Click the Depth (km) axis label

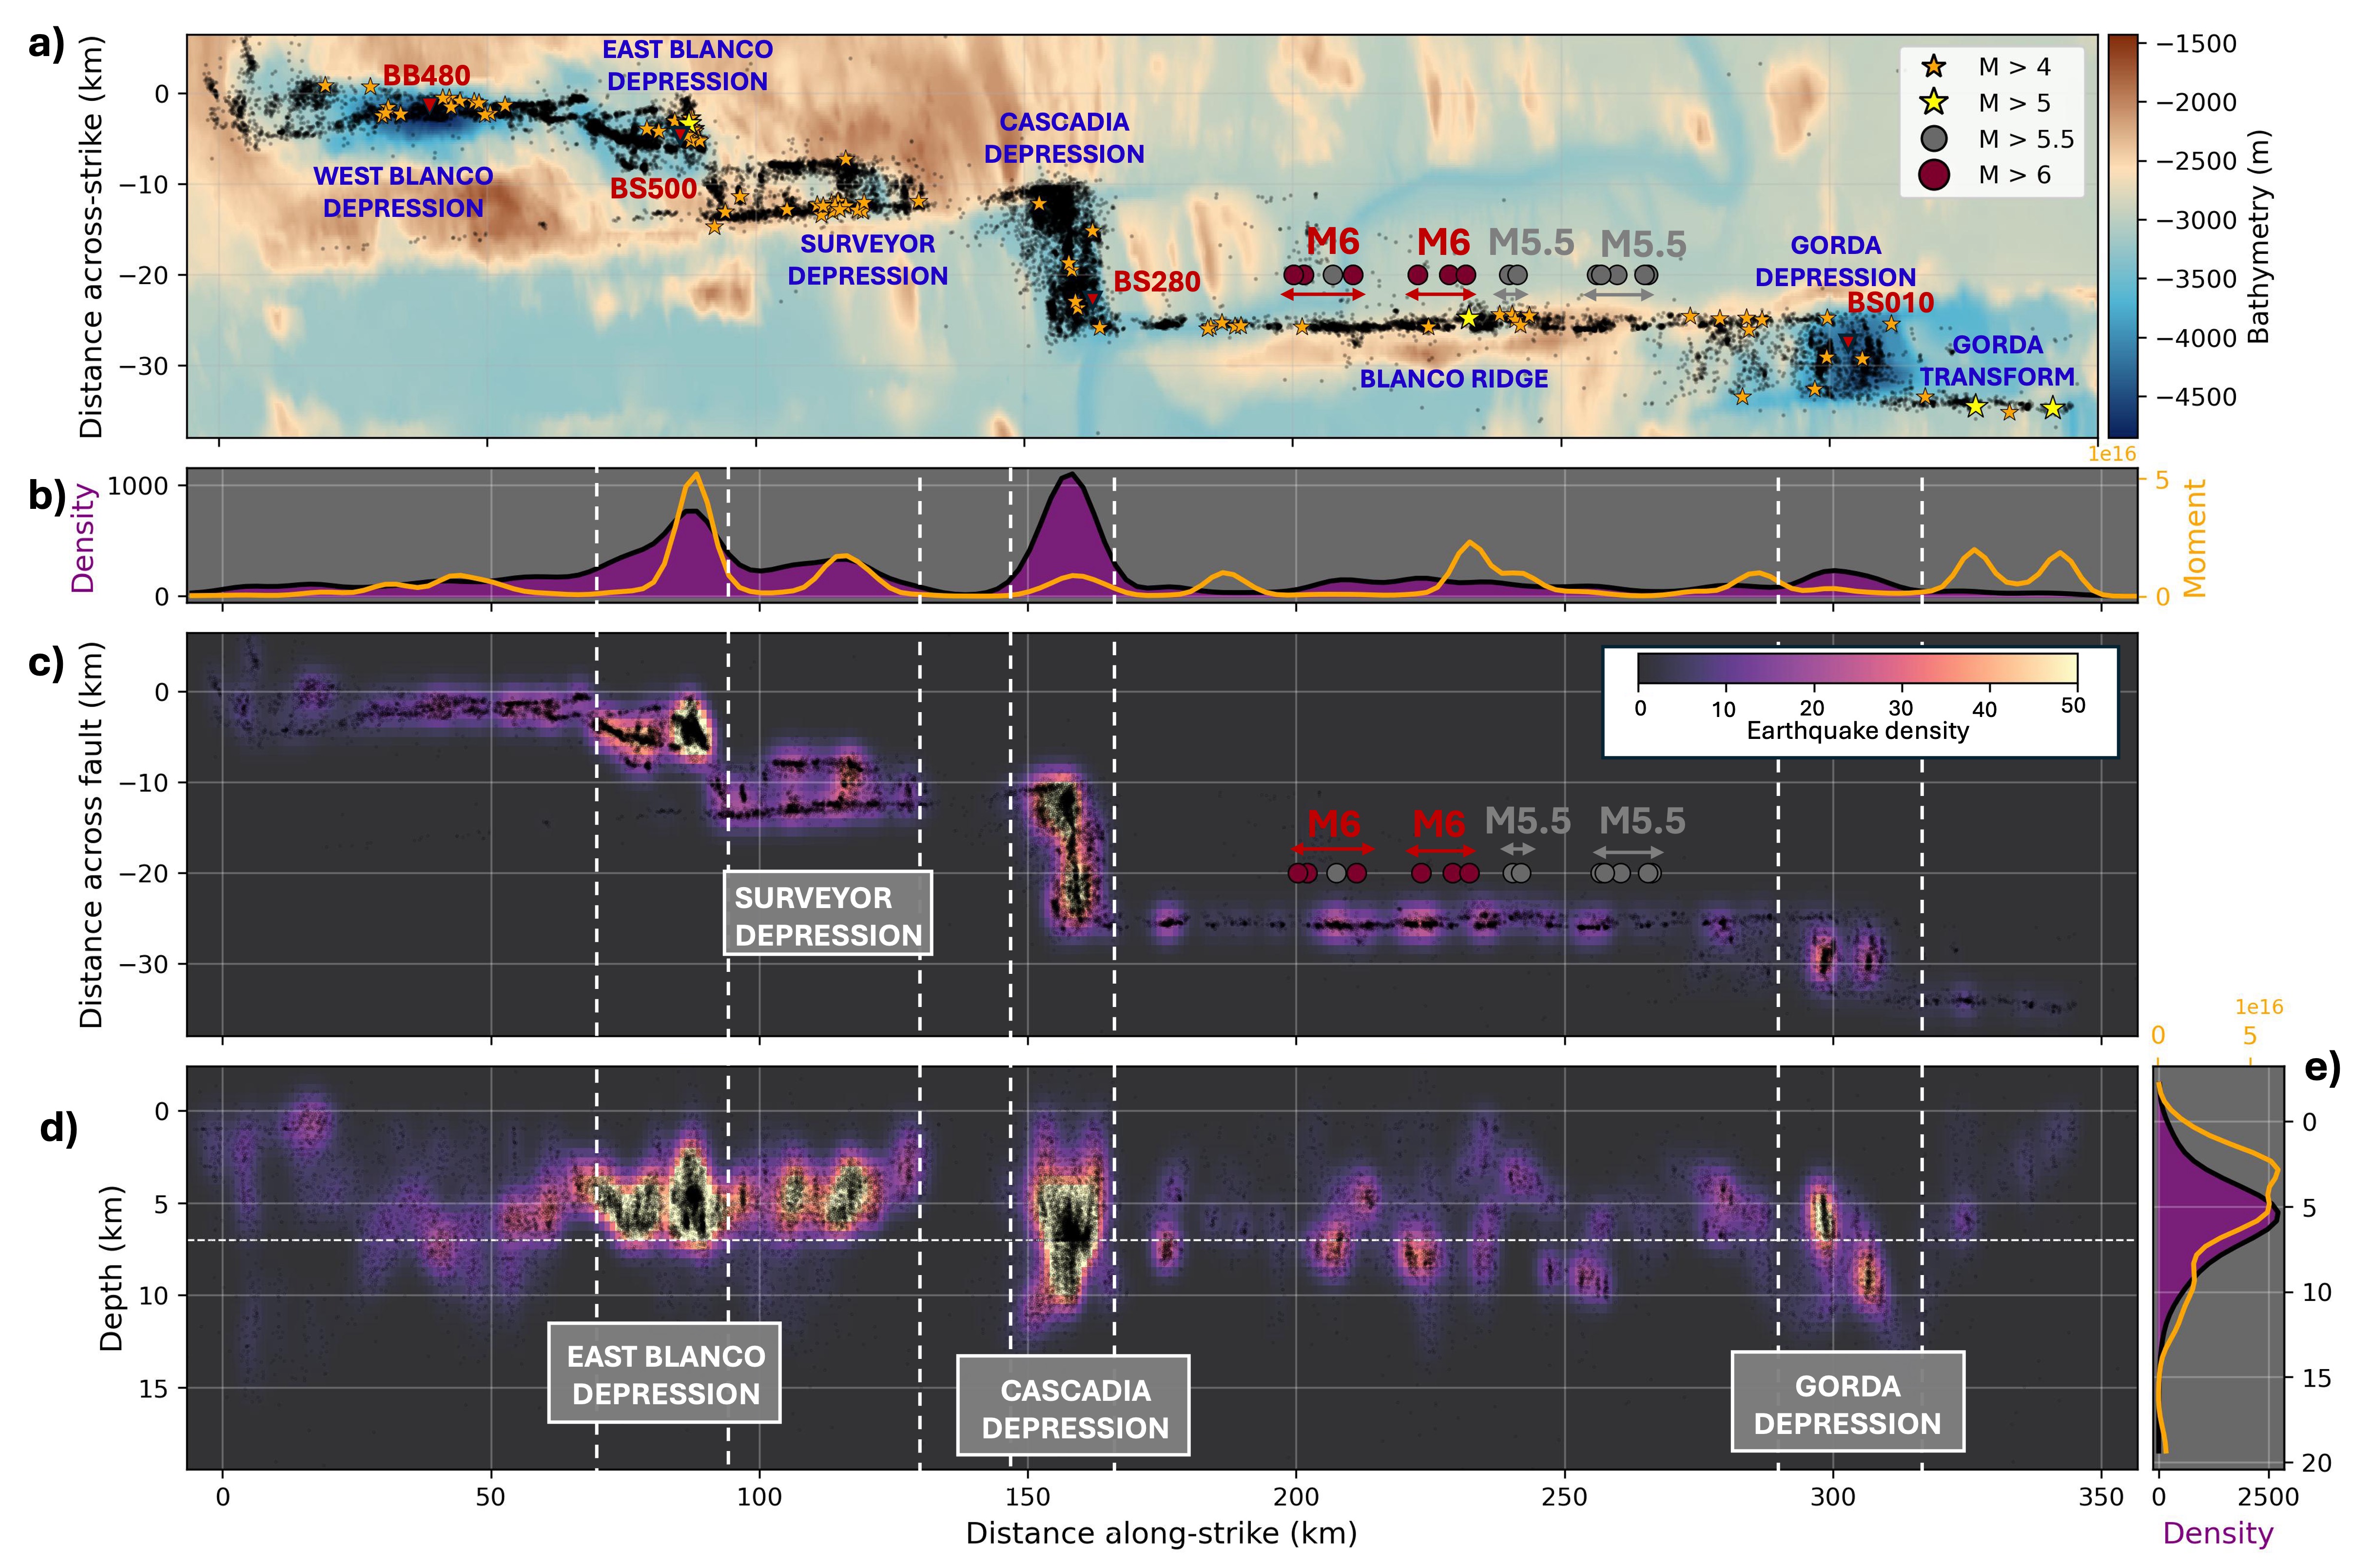(x=112, y=1268)
